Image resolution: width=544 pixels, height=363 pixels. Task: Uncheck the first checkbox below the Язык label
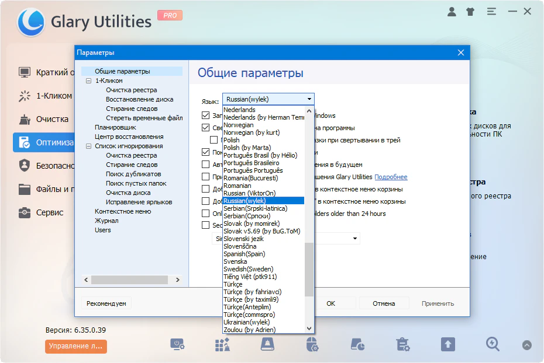coord(206,116)
